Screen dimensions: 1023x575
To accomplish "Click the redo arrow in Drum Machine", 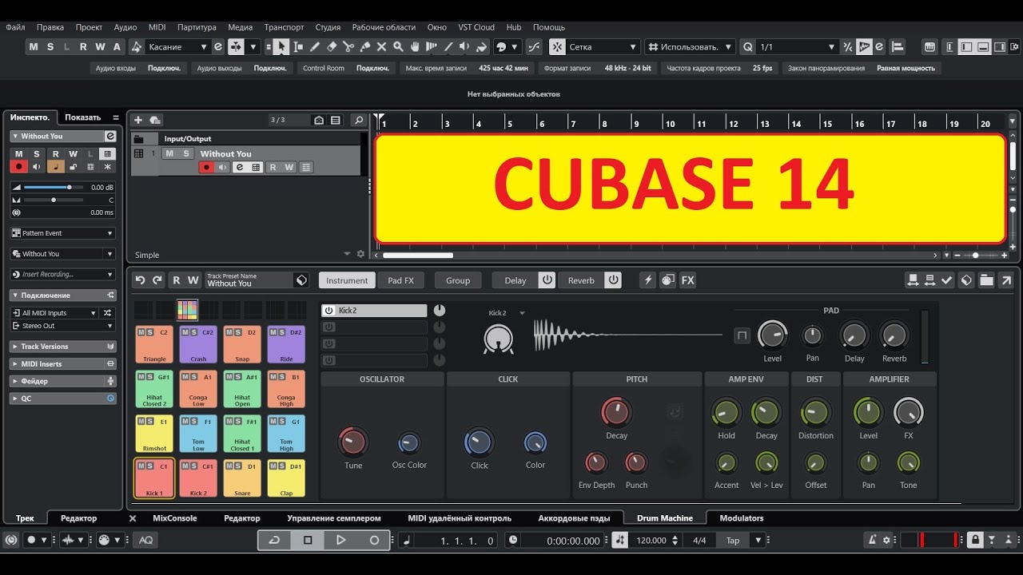I will (157, 280).
